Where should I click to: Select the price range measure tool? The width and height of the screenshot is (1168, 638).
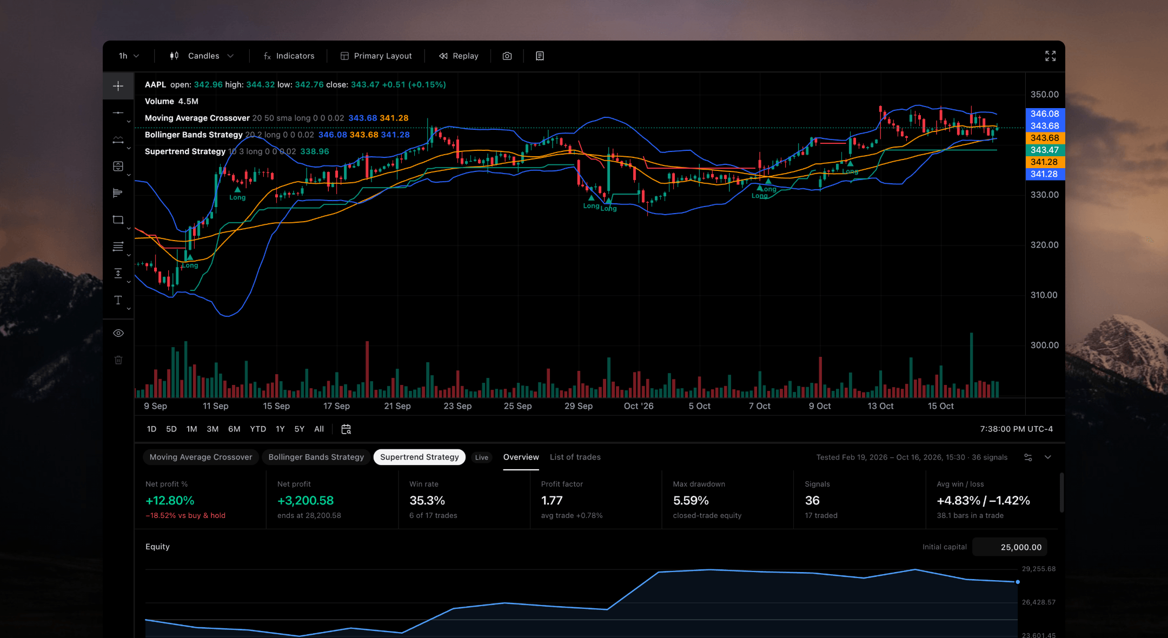point(118,273)
